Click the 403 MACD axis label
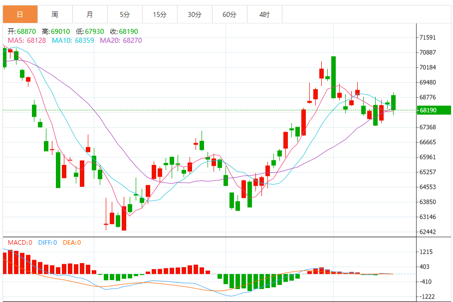The height and width of the screenshot is (302, 453). [425, 267]
